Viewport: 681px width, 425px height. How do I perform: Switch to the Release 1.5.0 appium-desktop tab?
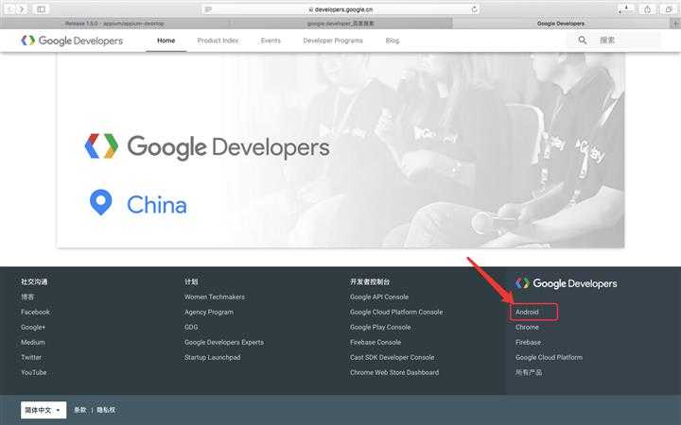[114, 24]
